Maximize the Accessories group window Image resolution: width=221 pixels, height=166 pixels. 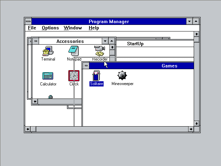point(112,41)
